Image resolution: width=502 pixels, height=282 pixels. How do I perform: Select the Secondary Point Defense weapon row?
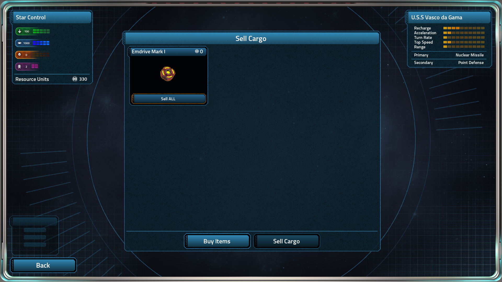click(x=449, y=63)
